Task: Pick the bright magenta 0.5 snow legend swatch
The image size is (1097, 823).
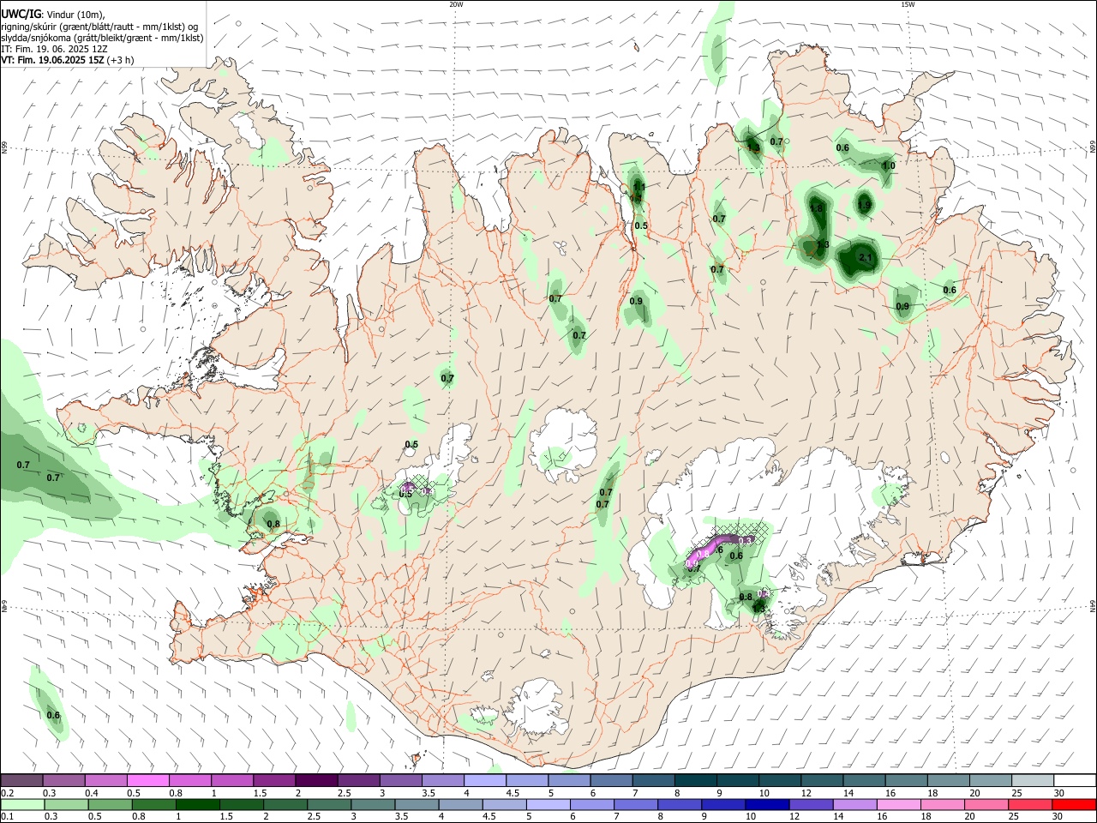Action: [148, 780]
